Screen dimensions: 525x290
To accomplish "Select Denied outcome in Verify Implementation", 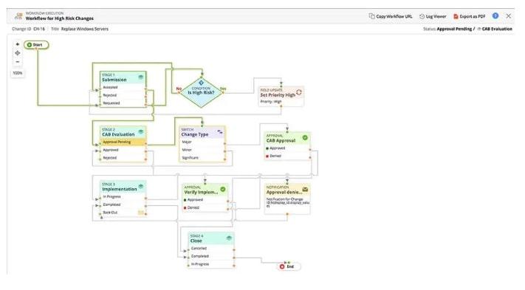I will [205, 207].
